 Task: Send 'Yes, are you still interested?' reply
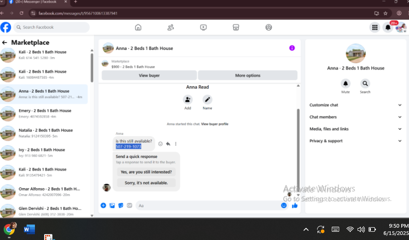(x=146, y=172)
